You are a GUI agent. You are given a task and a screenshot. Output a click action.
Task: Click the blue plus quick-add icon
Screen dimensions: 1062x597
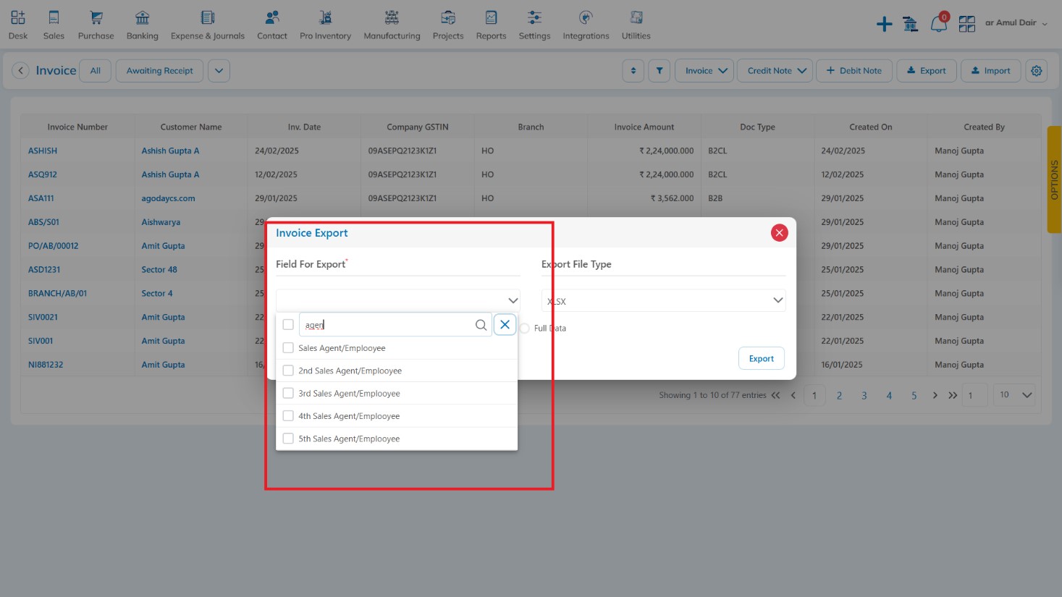click(884, 24)
